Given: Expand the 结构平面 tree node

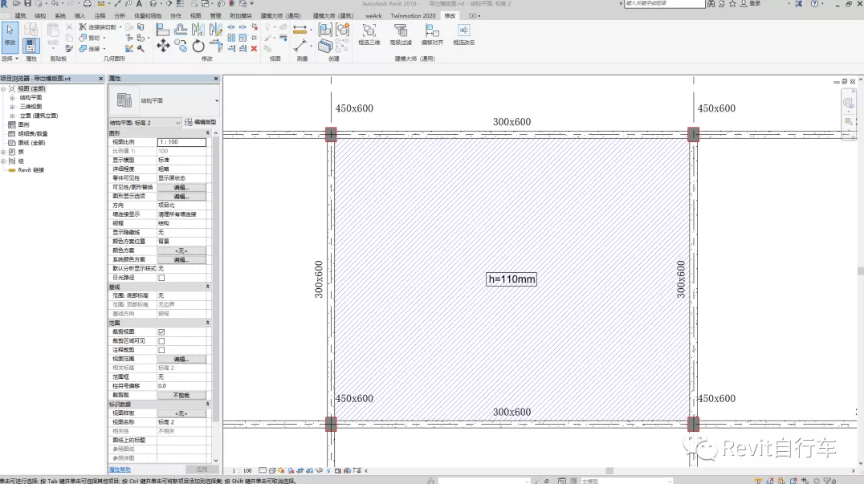Looking at the screenshot, I should point(12,97).
